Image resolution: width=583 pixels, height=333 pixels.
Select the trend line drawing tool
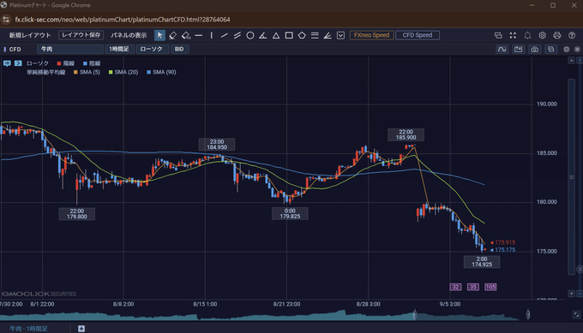click(225, 35)
